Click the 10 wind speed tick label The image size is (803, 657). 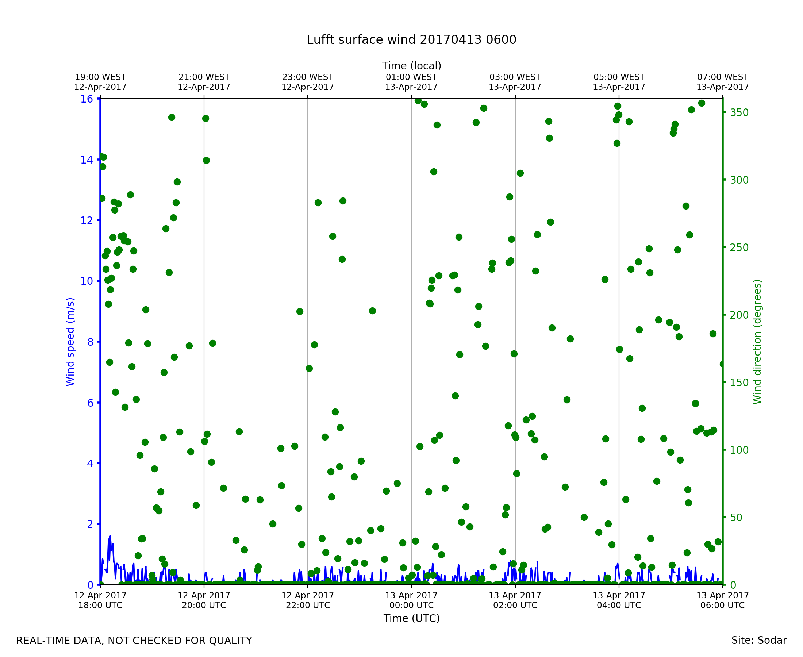tap(86, 281)
